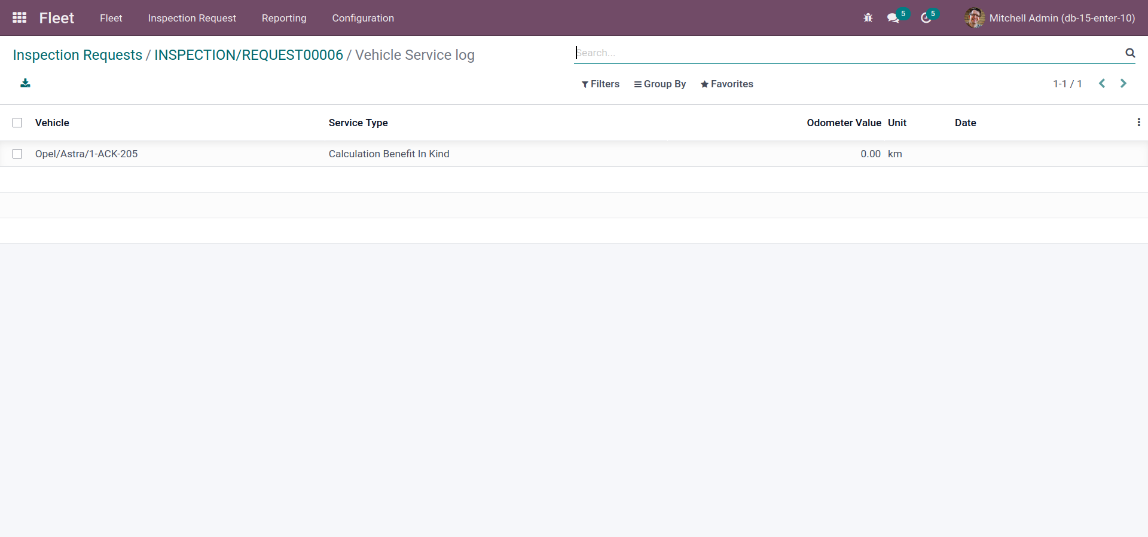Open the Opel/Astra/1-ACK-205 vehicle cell
Image resolution: width=1148 pixels, height=537 pixels.
(87, 154)
